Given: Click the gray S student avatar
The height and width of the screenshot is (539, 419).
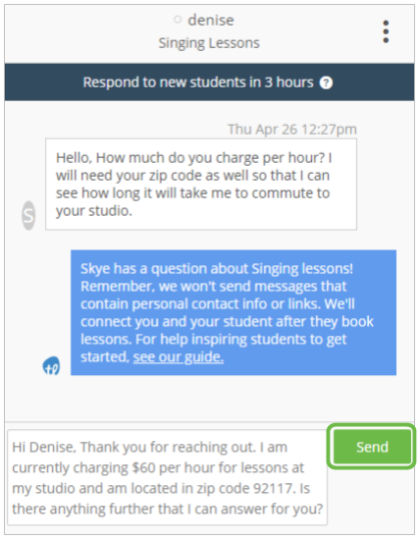Looking at the screenshot, I should 28,216.
